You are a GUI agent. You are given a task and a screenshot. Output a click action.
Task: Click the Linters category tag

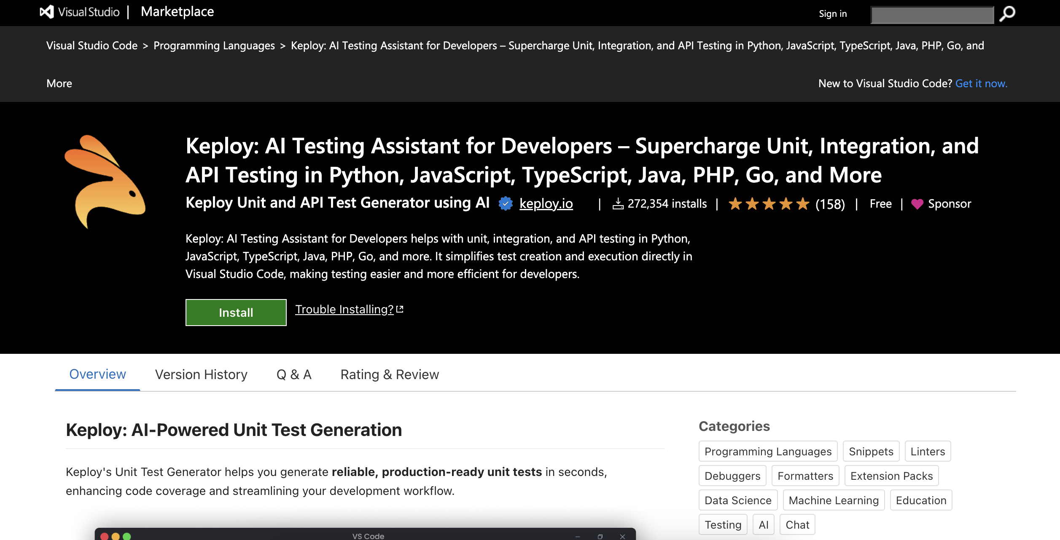click(x=928, y=452)
